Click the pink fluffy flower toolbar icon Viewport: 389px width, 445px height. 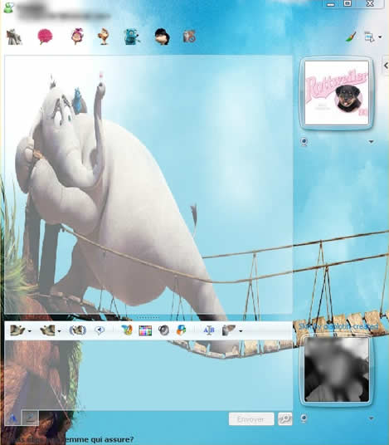coord(45,37)
